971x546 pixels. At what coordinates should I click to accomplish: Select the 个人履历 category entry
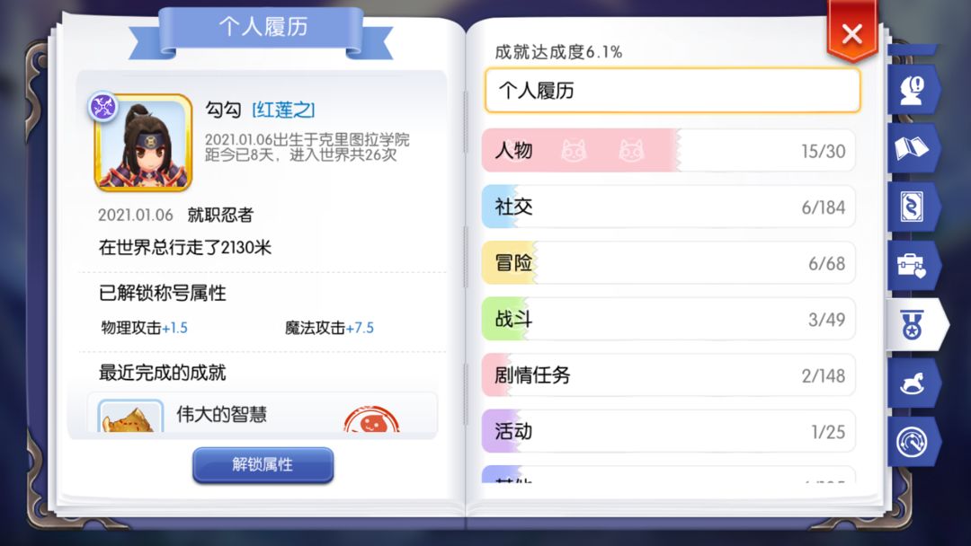(x=673, y=91)
